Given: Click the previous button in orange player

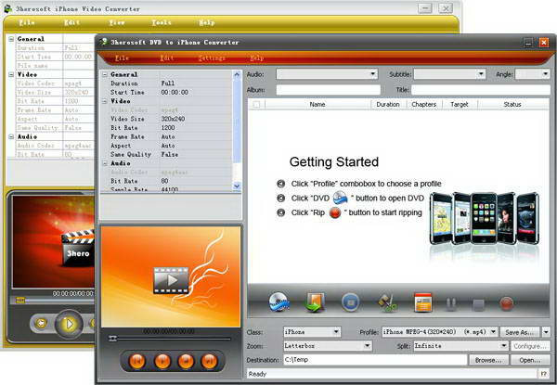Looking at the screenshot, I should [x=136, y=359].
